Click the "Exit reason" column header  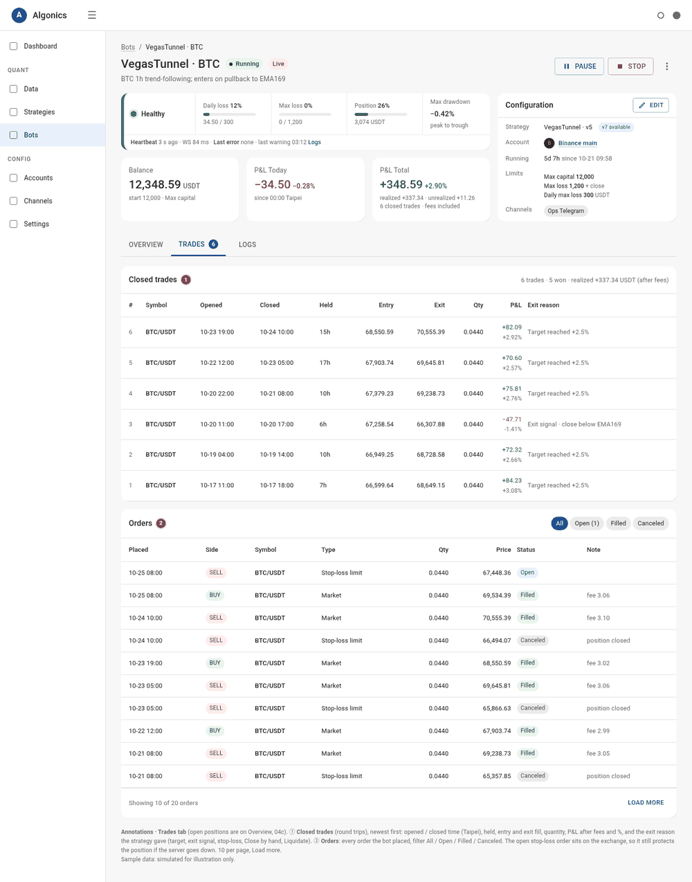(543, 305)
